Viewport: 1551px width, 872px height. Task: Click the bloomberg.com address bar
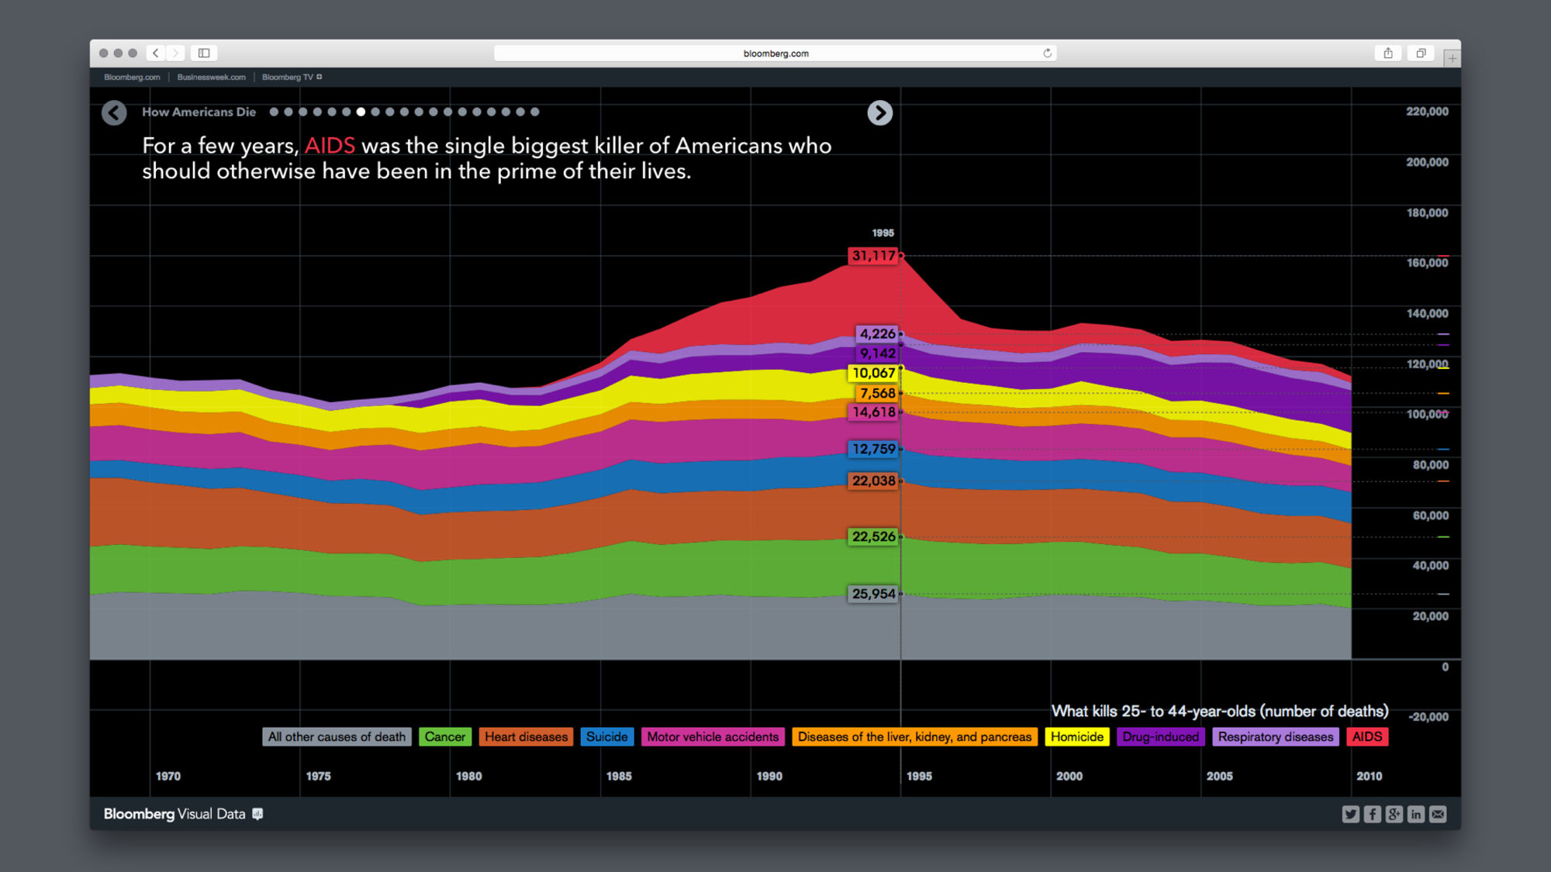point(775,53)
